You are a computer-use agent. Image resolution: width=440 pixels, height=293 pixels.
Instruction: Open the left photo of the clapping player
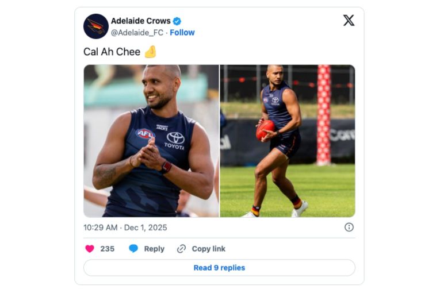click(x=151, y=141)
